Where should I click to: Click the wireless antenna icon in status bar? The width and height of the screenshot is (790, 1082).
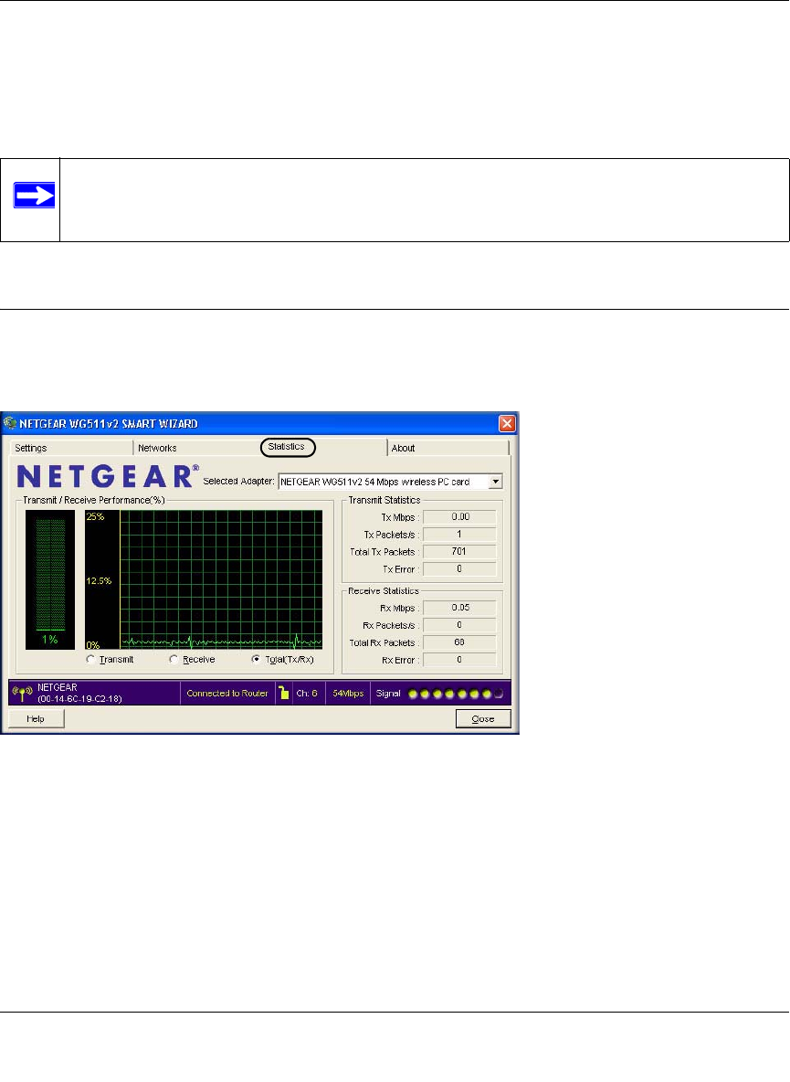click(23, 694)
